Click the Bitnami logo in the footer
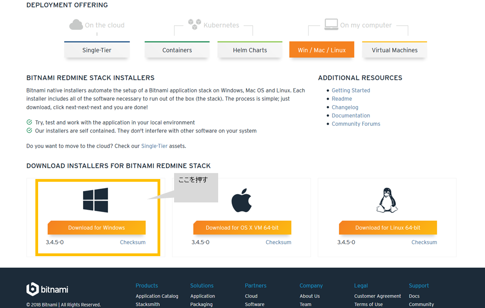The height and width of the screenshot is (308, 485). tap(46, 289)
